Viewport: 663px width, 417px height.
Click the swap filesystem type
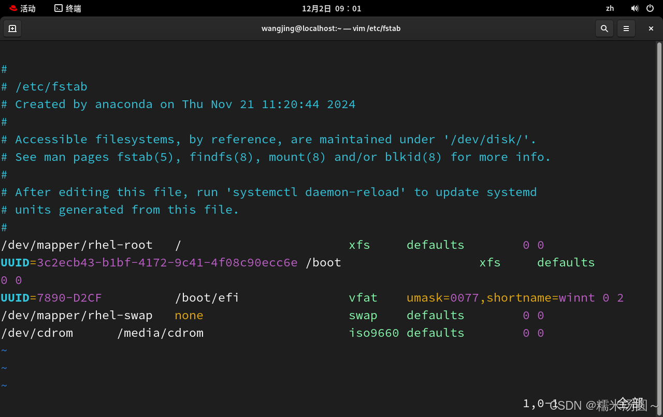[x=363, y=315]
